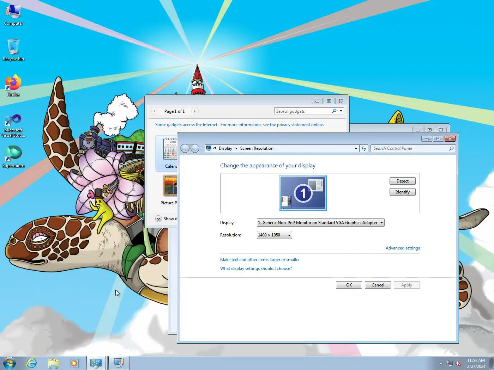
Task: Select monitor 1 display thumbnail
Action: pyautogui.click(x=303, y=193)
